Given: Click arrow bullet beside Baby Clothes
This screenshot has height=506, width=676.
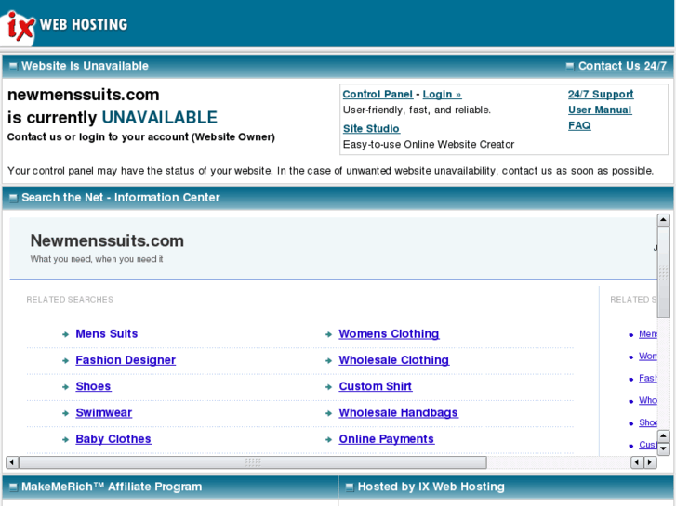Looking at the screenshot, I should coord(65,439).
